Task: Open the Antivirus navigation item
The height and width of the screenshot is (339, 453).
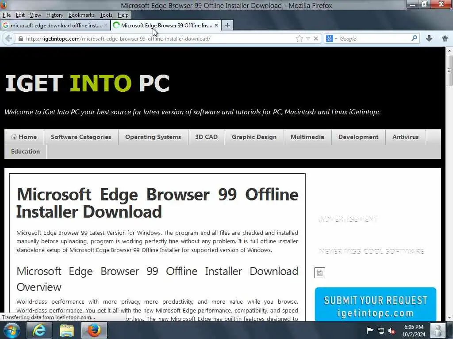Action: [405, 137]
